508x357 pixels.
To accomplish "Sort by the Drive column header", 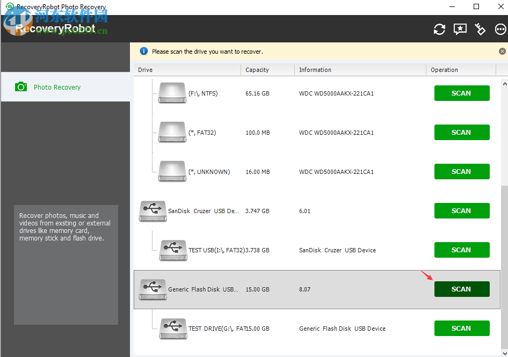I will click(187, 70).
